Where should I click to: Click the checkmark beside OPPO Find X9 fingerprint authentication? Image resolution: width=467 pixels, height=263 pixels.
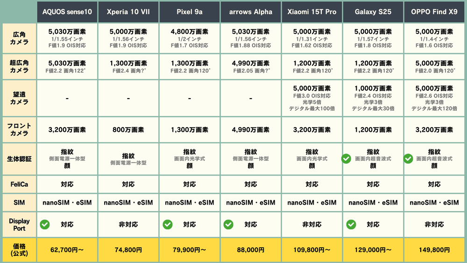coord(408,159)
